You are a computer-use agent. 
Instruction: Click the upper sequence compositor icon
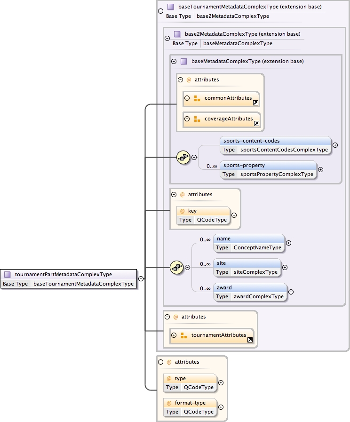183,157
